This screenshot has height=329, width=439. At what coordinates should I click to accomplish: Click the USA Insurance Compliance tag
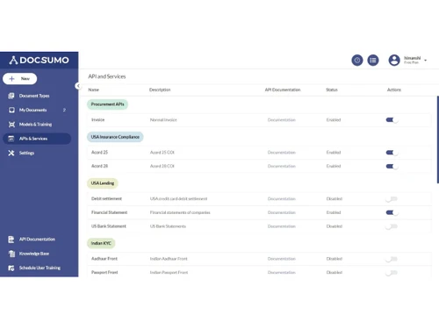115,137
